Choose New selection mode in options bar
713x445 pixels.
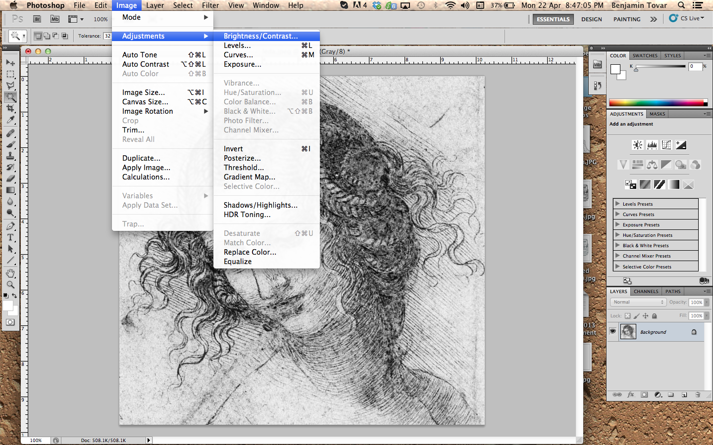(38, 36)
